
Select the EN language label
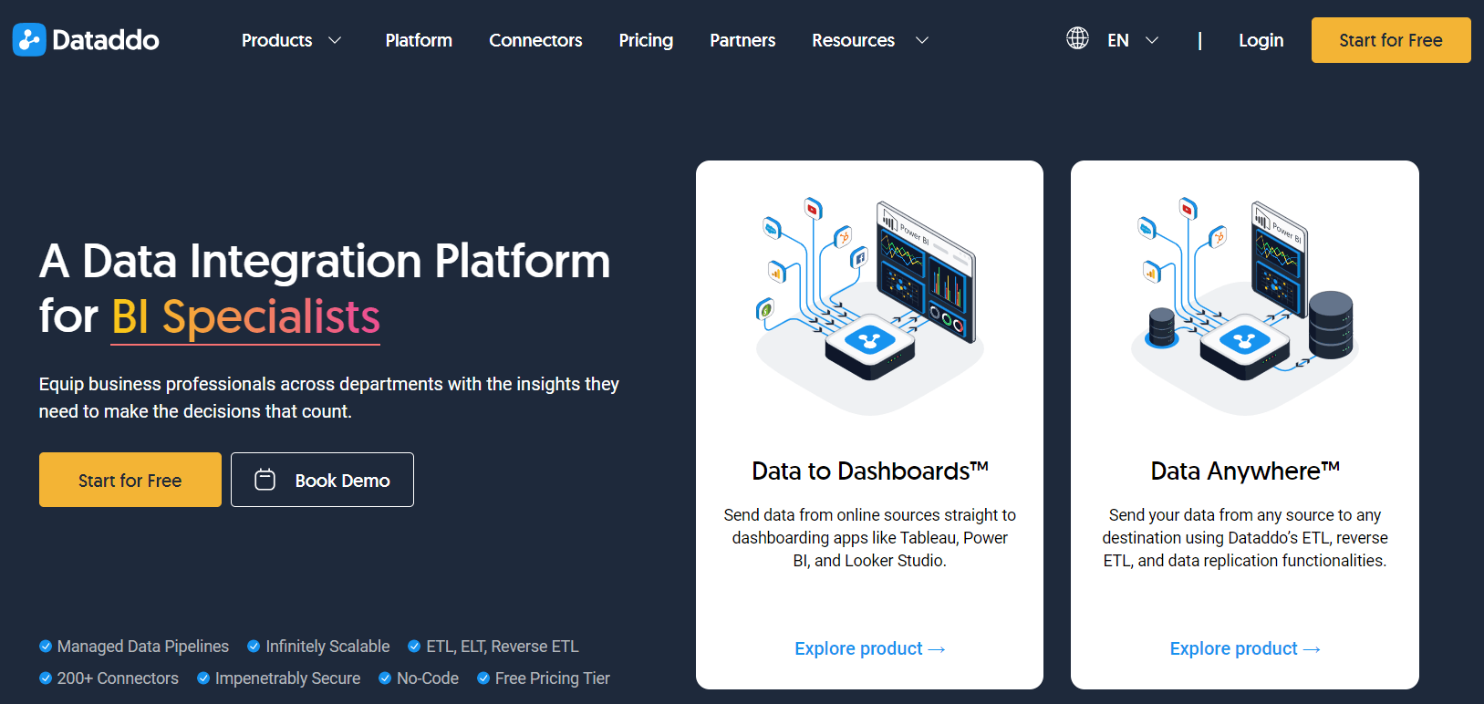[1118, 40]
